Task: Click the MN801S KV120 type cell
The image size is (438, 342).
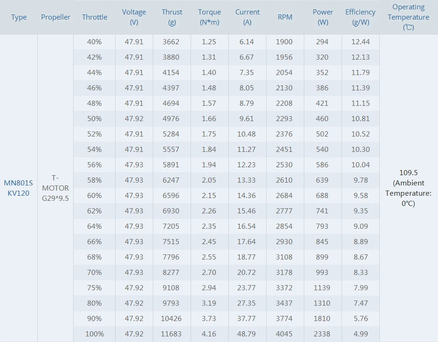Action: point(19,188)
